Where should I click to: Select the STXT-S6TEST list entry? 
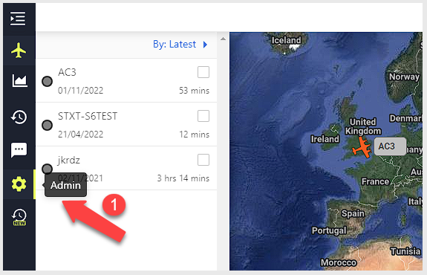pyautogui.click(x=127, y=125)
